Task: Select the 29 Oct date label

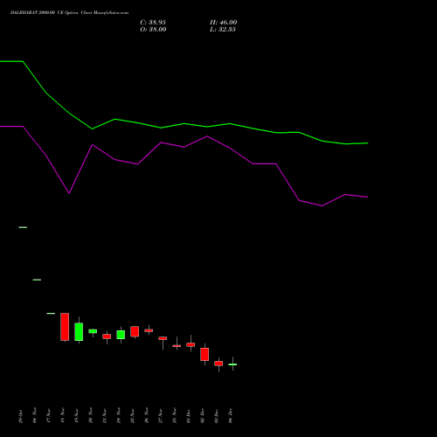Action: coord(20,416)
